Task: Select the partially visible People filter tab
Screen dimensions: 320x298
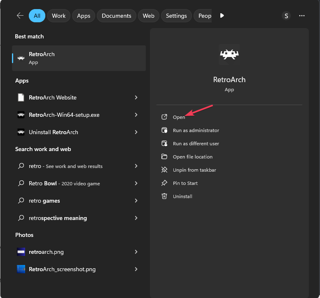Action: click(x=203, y=16)
